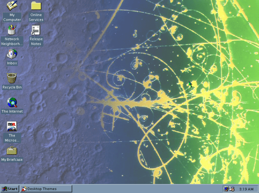Click the 'The Internet' text label
Screen dimensions: 259x193
coord(12,111)
